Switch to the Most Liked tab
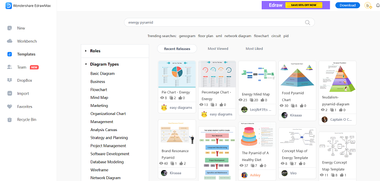 coord(254,49)
